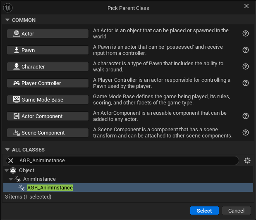Choose Character as parent class
This screenshot has width=256, height=220.
[48, 66]
